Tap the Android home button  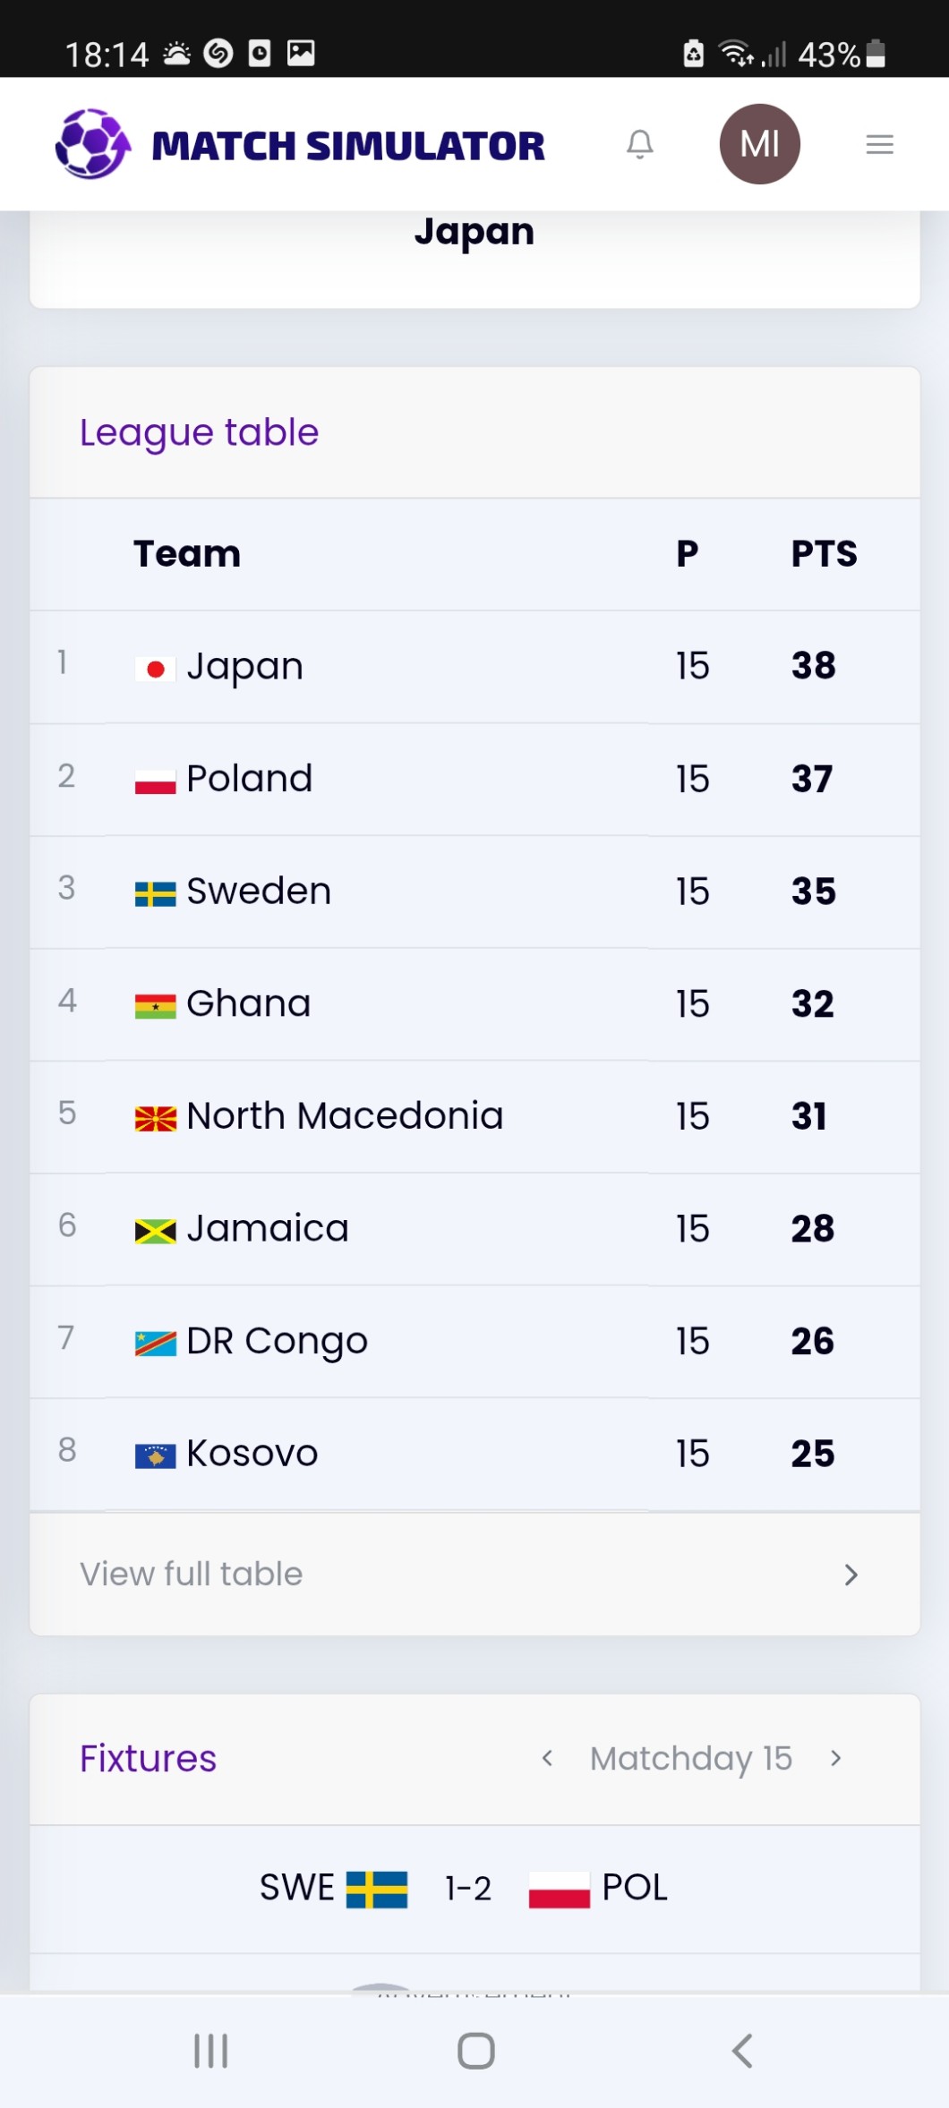[x=475, y=2050]
